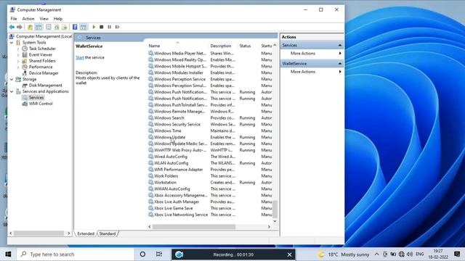Expand the Event Viewer node

coord(18,55)
